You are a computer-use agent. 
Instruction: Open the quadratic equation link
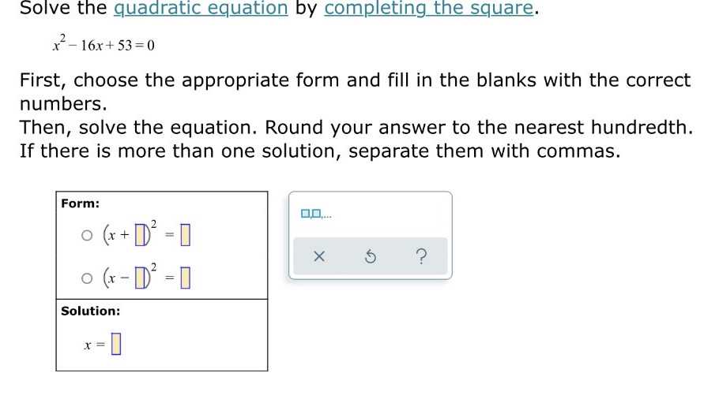[x=201, y=9]
